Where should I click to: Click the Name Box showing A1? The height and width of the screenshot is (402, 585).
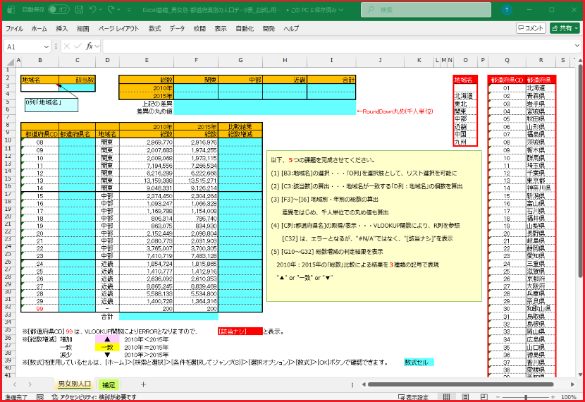click(x=23, y=47)
